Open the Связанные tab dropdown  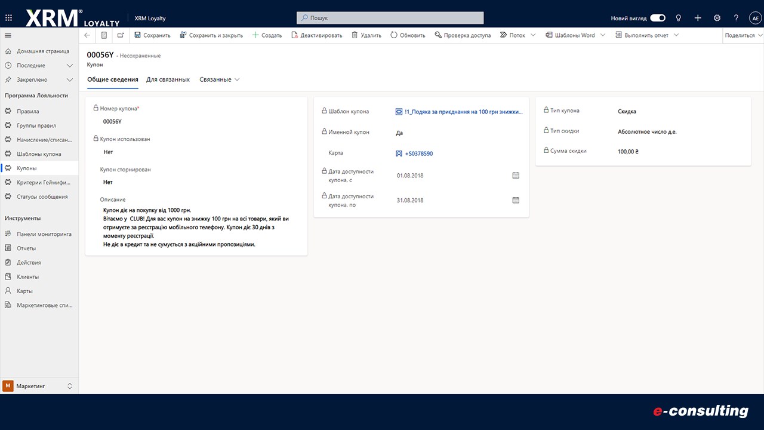pos(219,79)
